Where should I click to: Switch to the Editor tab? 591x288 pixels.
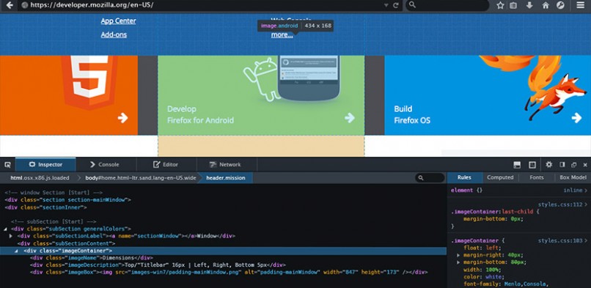166,164
